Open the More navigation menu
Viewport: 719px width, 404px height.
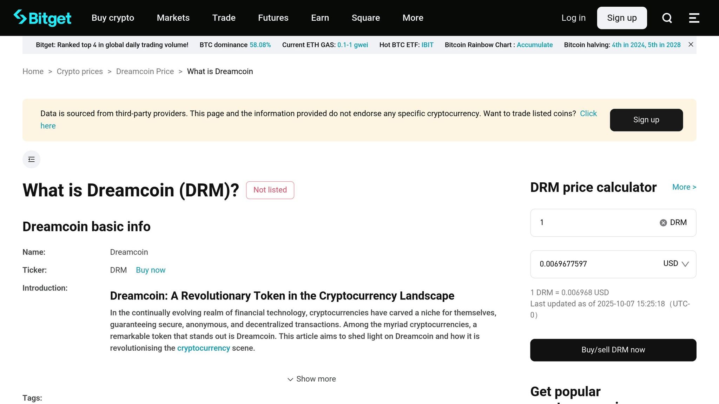[413, 18]
